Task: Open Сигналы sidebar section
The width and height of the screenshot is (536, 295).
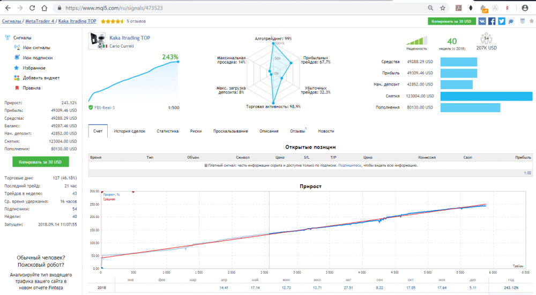Action: click(x=22, y=38)
